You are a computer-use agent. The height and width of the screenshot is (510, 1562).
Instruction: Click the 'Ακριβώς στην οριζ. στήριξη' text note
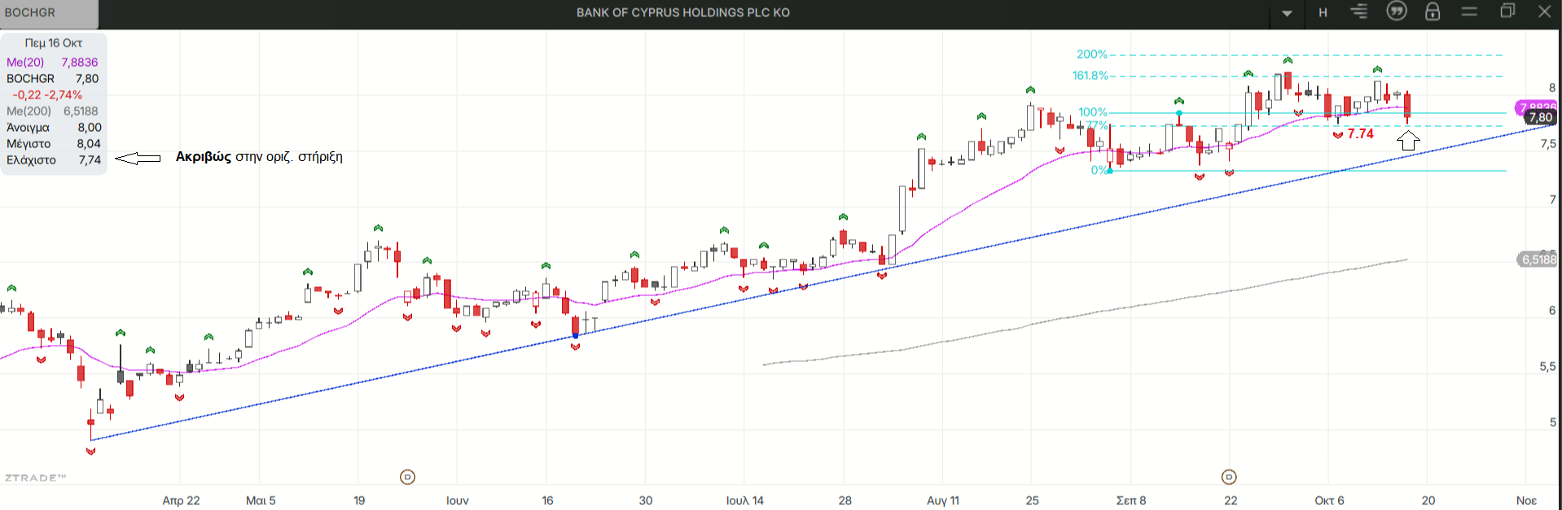(259, 157)
